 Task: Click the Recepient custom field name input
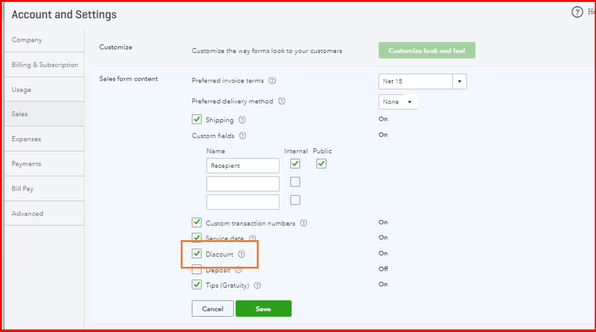243,165
